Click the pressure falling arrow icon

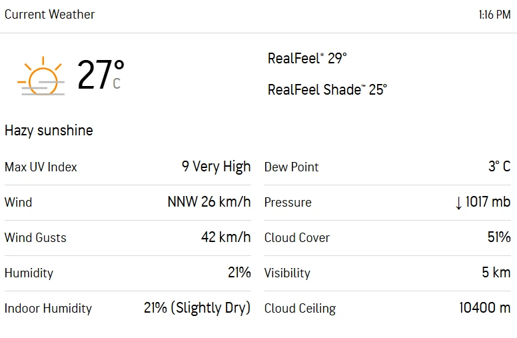pos(458,203)
